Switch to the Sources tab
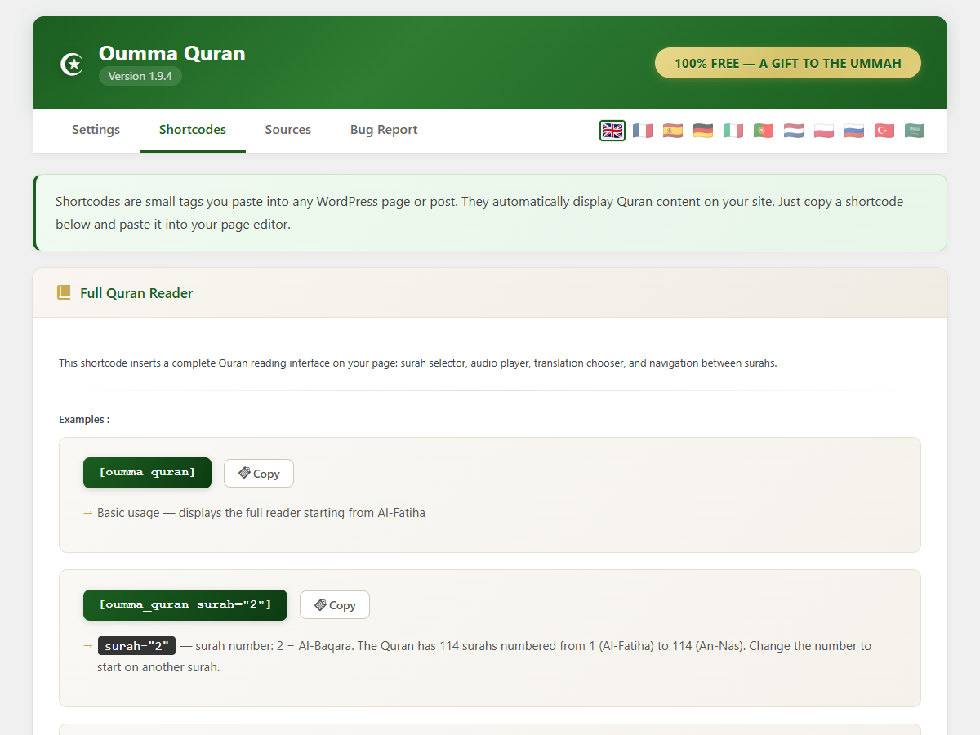Image resolution: width=980 pixels, height=735 pixels. coord(287,130)
